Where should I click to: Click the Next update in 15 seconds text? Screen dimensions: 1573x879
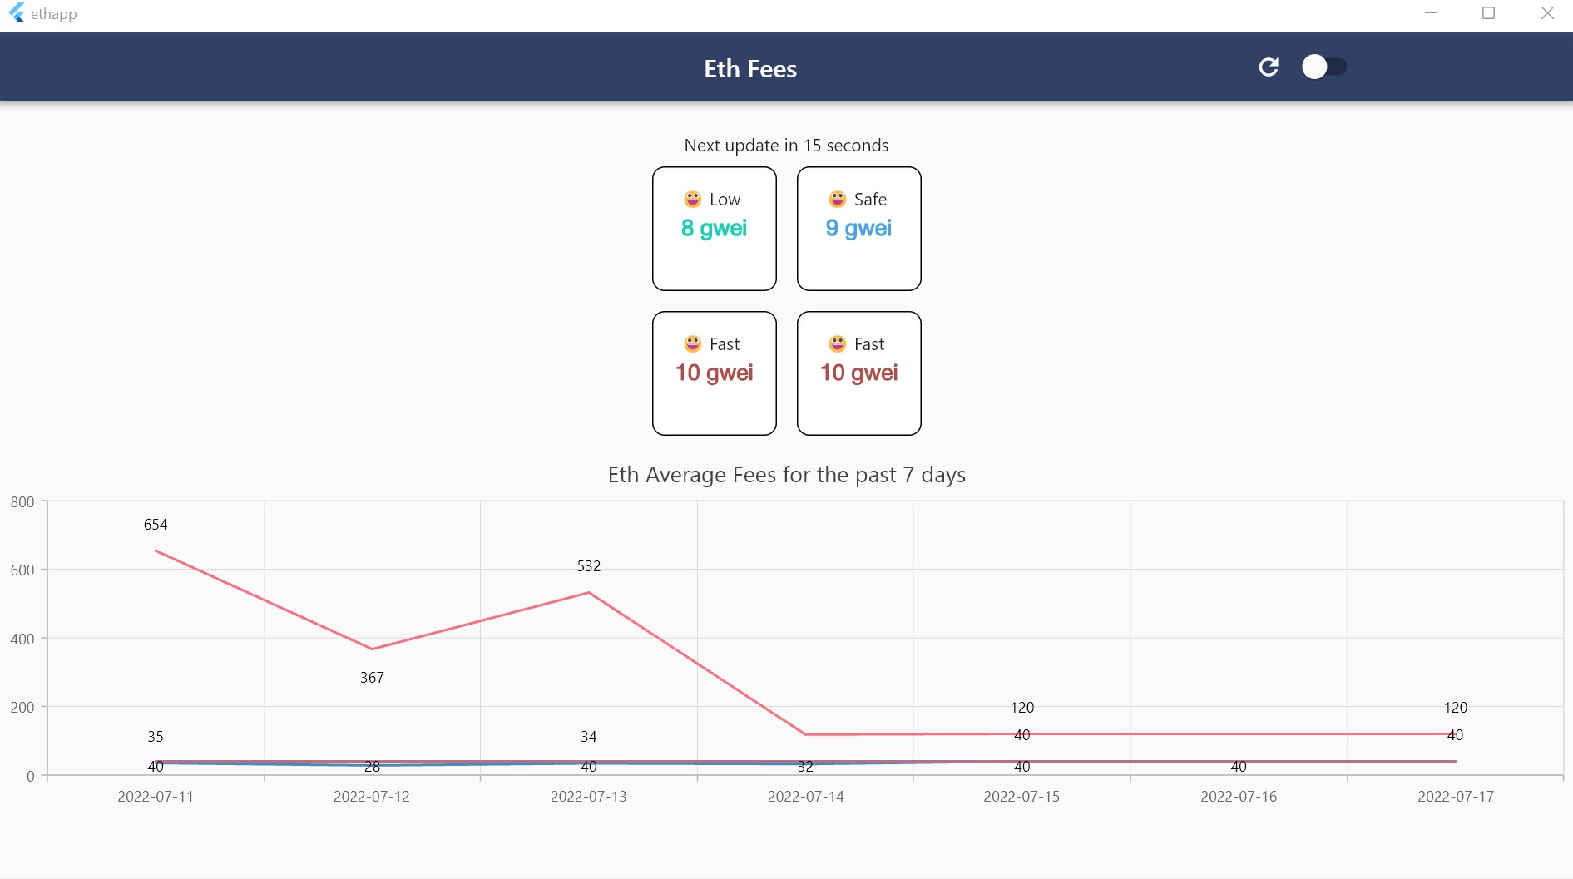tap(786, 145)
